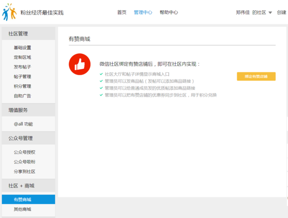Click the 粉丝经济最佳实践 site title
288x218 pixels.
pos(42,12)
